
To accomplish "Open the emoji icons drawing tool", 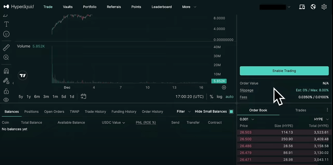I will click(x=6, y=34).
